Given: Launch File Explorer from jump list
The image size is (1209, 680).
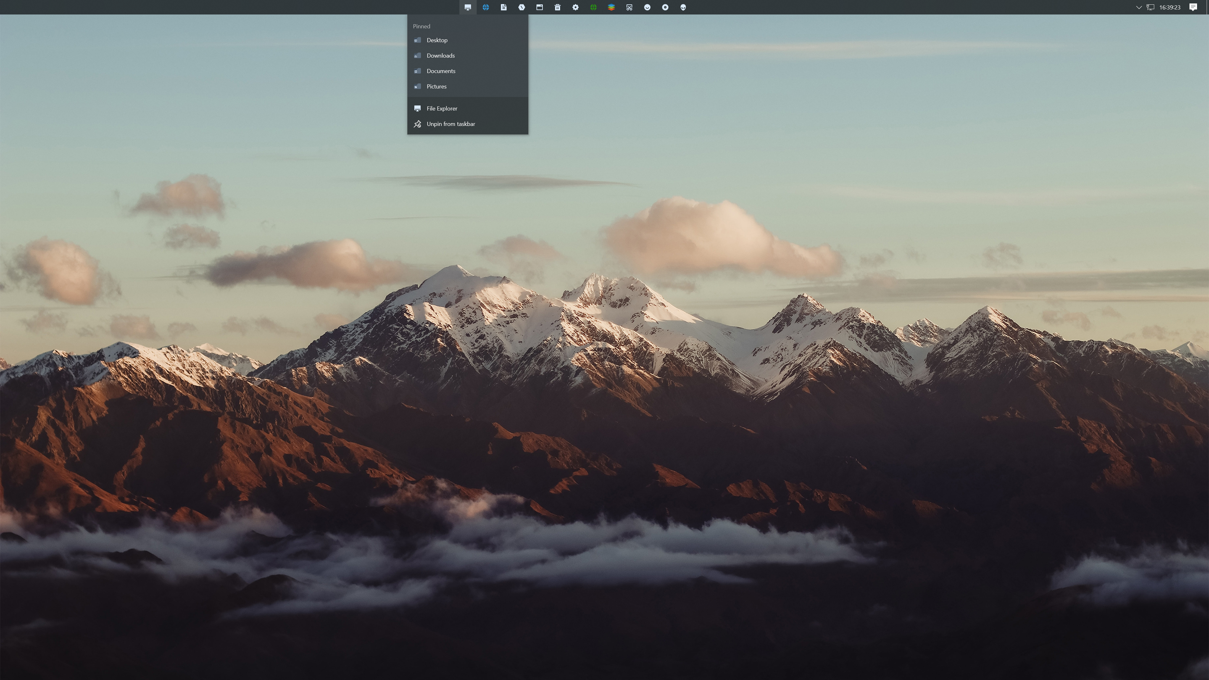Looking at the screenshot, I should point(442,108).
